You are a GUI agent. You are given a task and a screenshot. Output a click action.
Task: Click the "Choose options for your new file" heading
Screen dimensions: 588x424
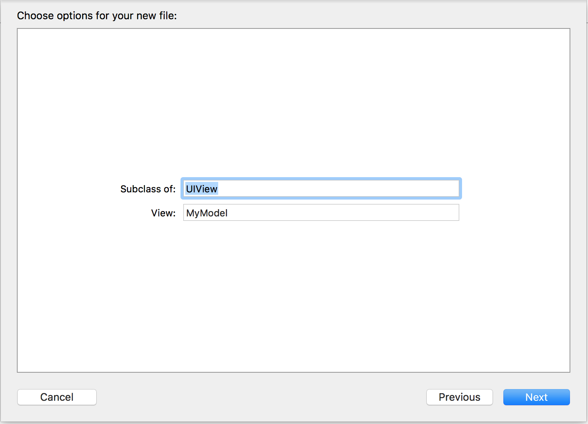(97, 16)
